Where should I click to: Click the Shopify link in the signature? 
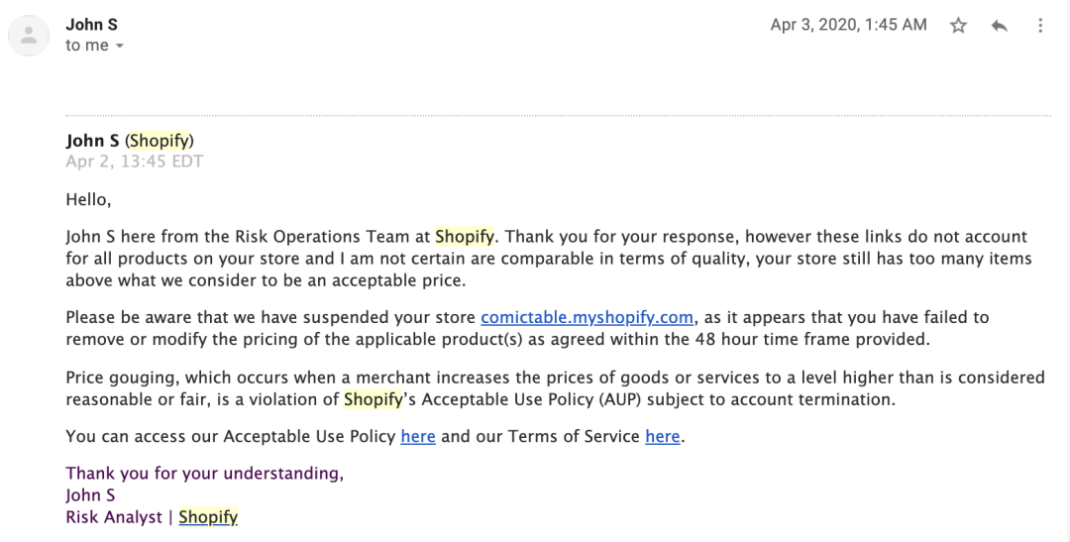pos(208,517)
